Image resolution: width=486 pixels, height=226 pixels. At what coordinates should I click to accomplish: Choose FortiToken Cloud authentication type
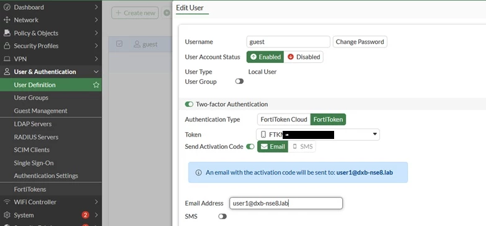click(284, 120)
